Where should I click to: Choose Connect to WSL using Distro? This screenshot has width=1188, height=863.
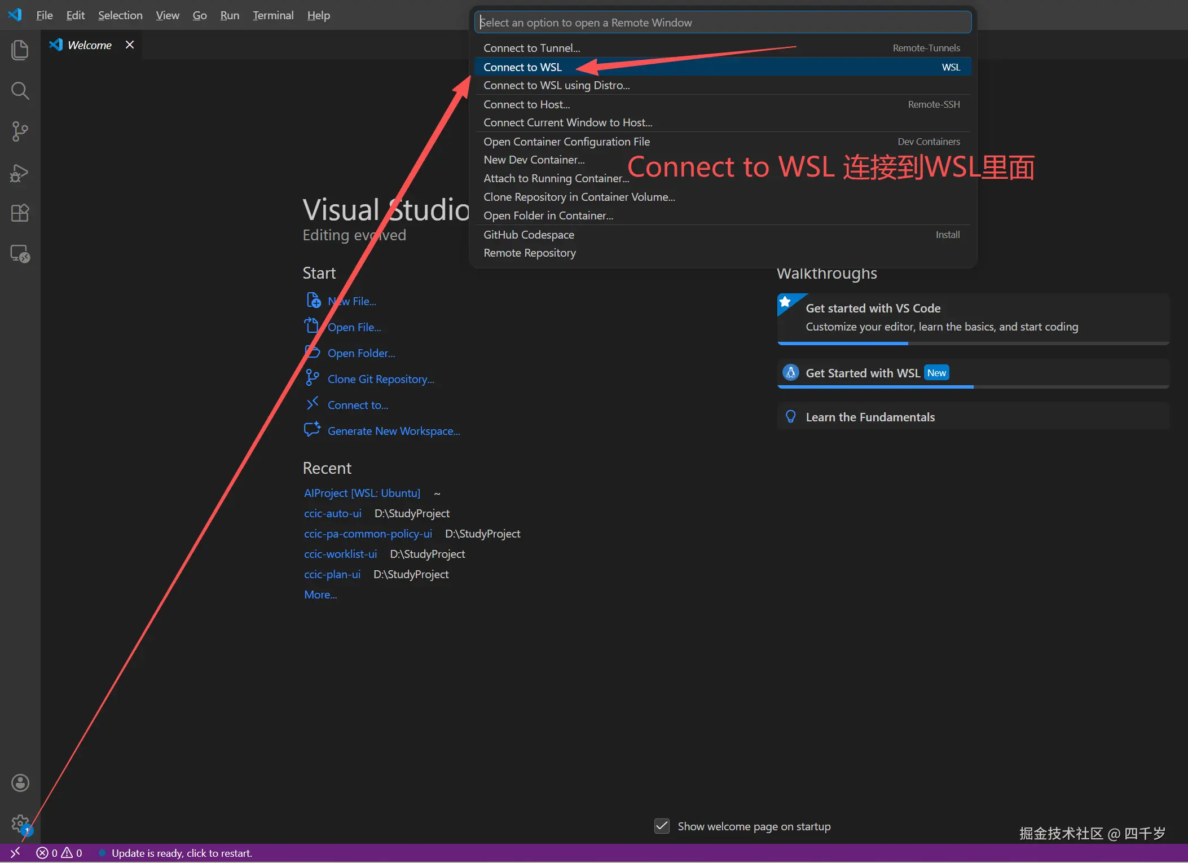coord(556,85)
